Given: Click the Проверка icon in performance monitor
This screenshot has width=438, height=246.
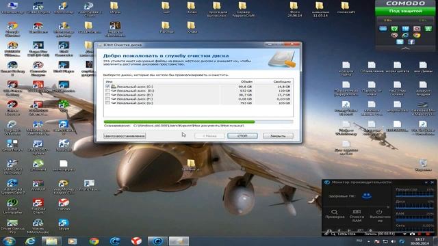Looking at the screenshot, I should (335, 214).
